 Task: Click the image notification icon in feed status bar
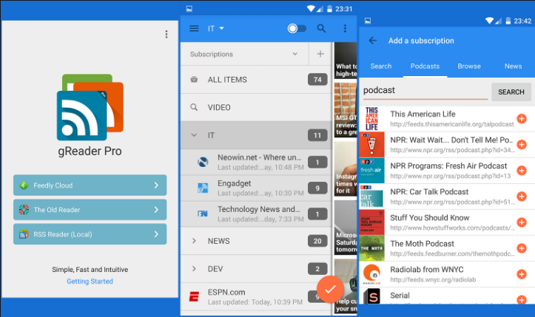click(189, 9)
